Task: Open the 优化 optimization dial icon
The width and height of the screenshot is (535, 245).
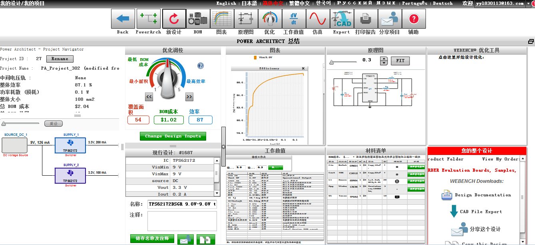Action: click(270, 19)
